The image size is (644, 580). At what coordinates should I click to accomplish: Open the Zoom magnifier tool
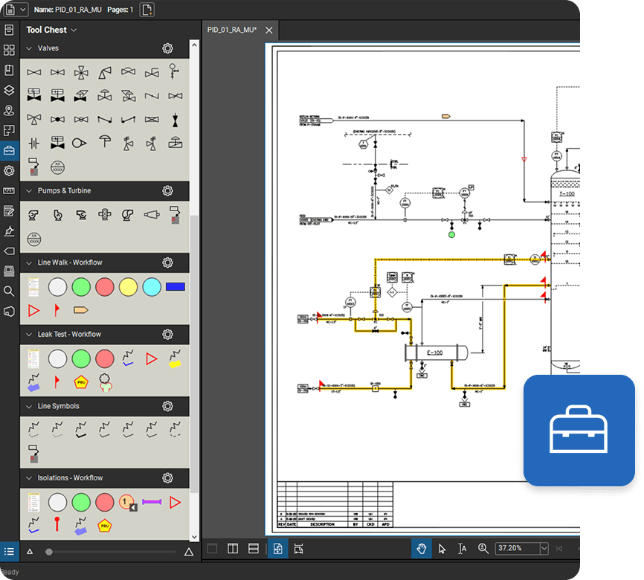pyautogui.click(x=483, y=549)
